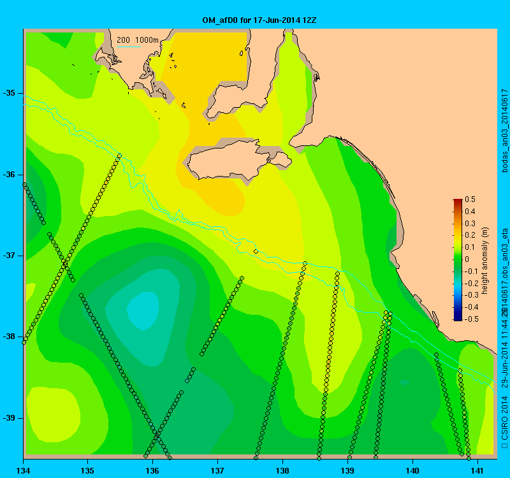This screenshot has width=510, height=478.
Task: Click the "200 1000m" contour legend text
Action: [138, 40]
